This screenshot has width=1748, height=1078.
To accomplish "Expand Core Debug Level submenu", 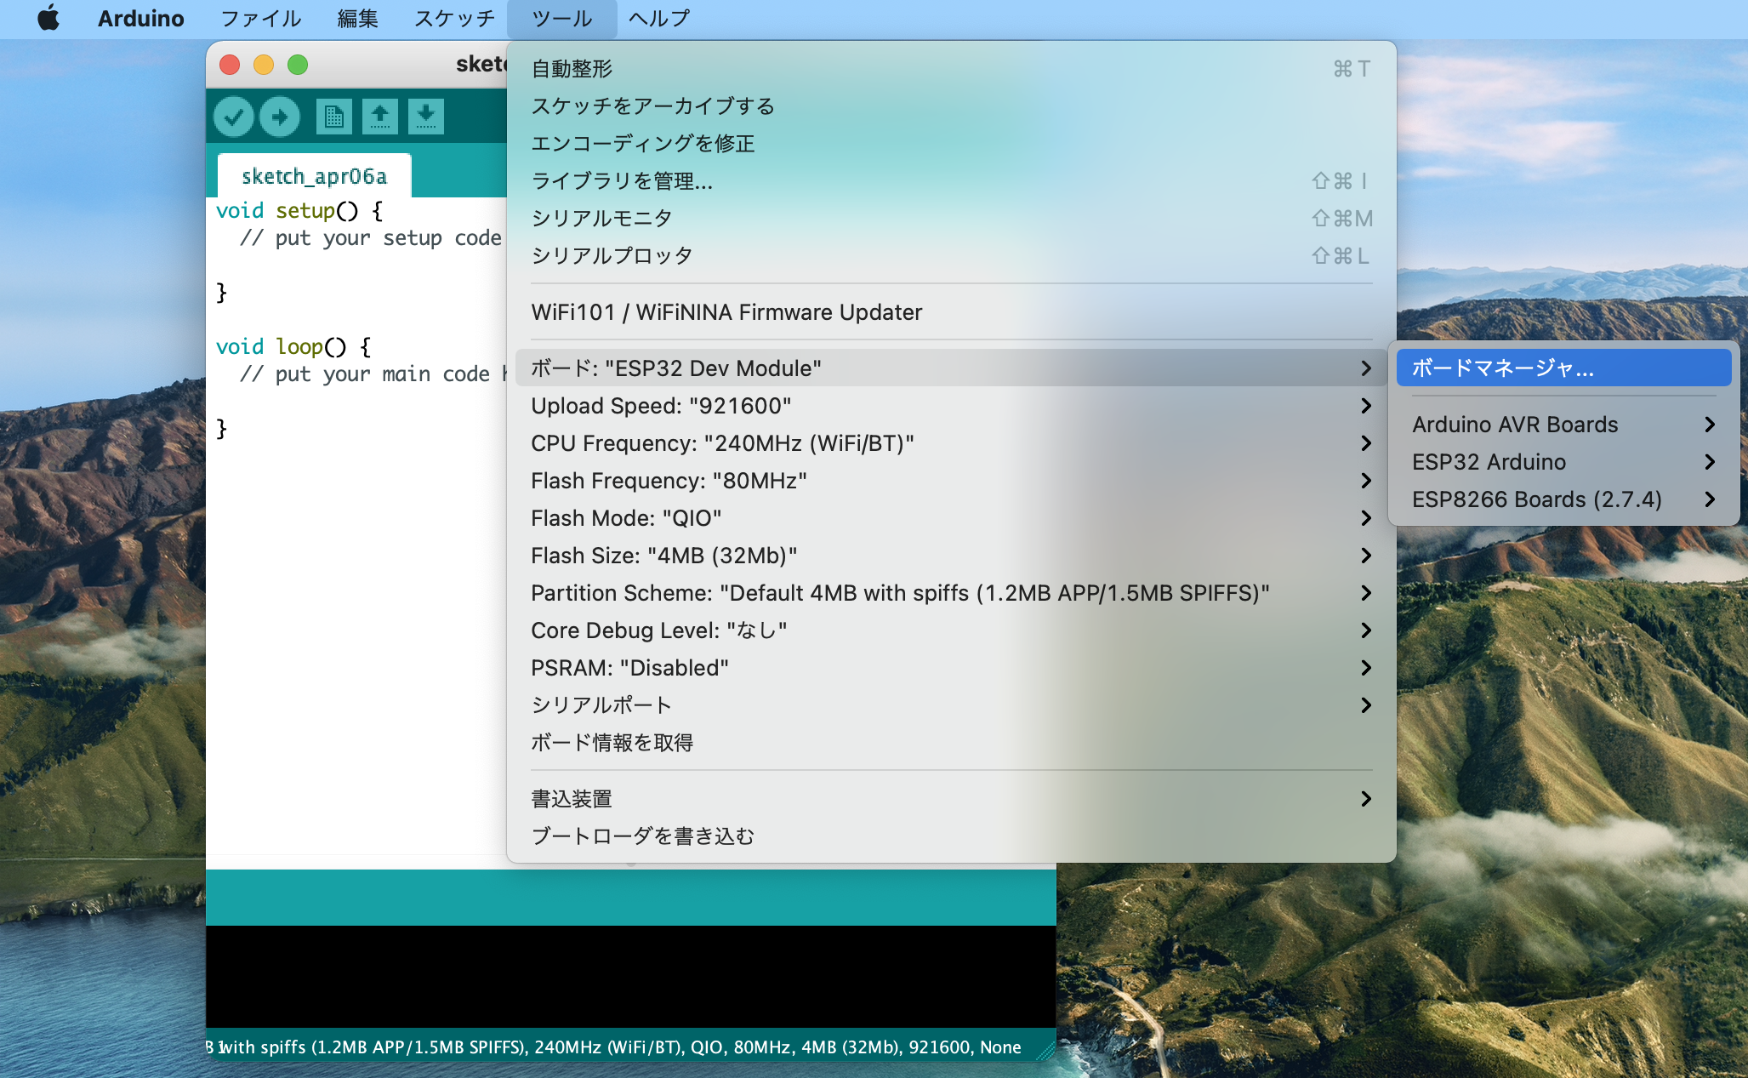I will click(951, 630).
